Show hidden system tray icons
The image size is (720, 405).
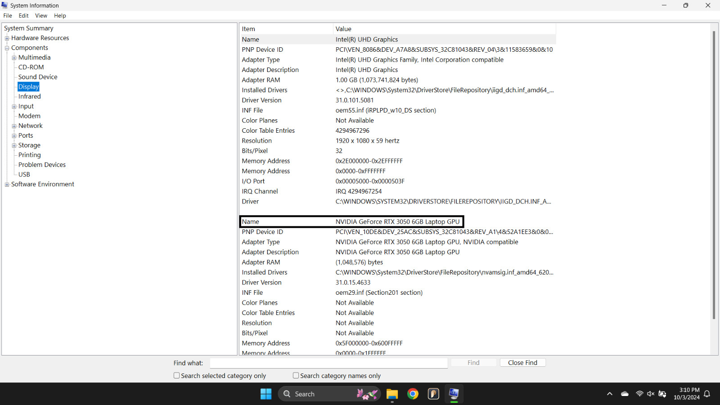pos(610,394)
